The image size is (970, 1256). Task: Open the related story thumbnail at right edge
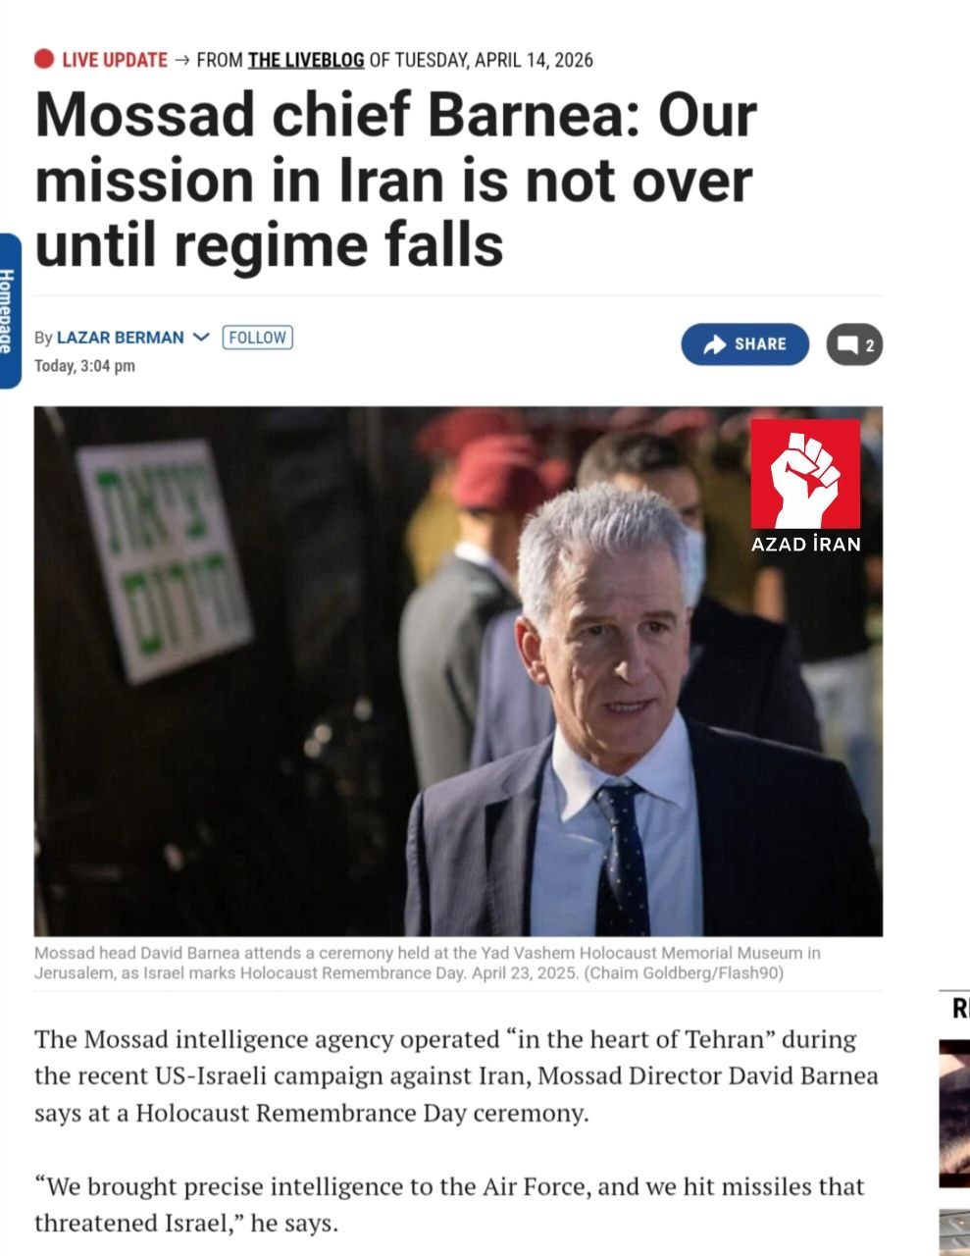pyautogui.click(x=954, y=1114)
